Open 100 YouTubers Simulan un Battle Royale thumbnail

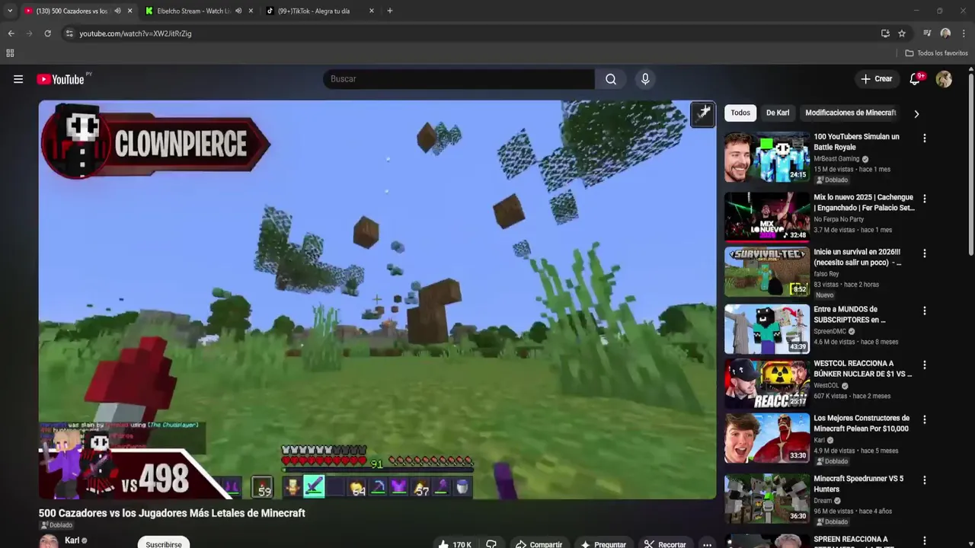pos(766,158)
